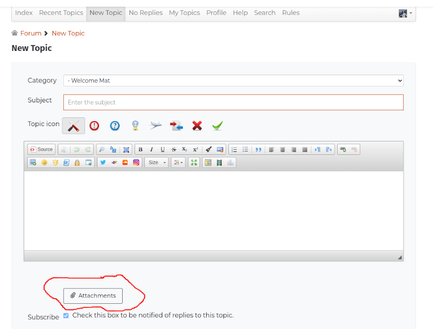Expand the user avatar menu

[x=406, y=13]
